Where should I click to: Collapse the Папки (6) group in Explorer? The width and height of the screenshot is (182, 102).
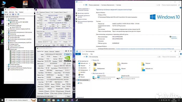tap(92, 60)
